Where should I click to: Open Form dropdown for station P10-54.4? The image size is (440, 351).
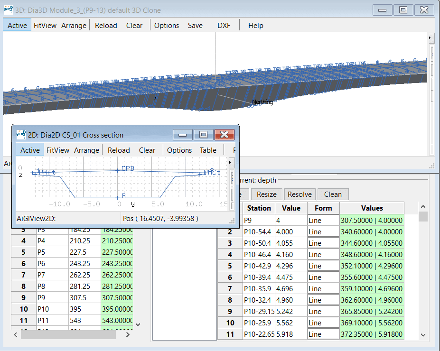323,232
